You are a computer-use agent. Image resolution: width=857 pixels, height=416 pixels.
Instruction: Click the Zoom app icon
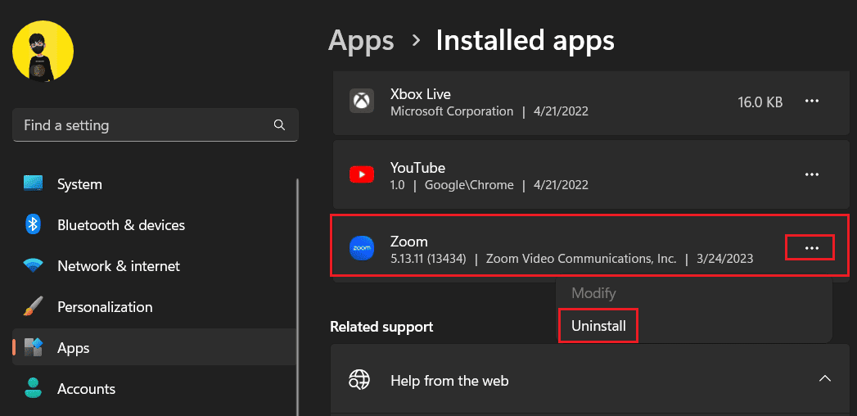tap(361, 248)
